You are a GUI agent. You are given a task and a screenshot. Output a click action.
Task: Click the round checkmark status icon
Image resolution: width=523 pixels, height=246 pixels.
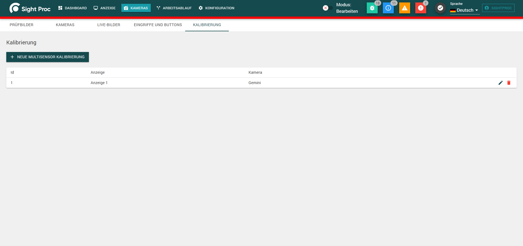pyautogui.click(x=440, y=8)
